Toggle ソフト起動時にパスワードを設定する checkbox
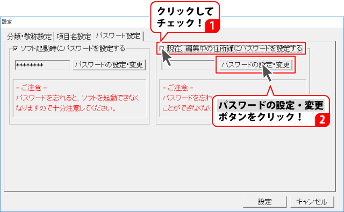Viewport: 344px width, 212px height. click(16, 48)
